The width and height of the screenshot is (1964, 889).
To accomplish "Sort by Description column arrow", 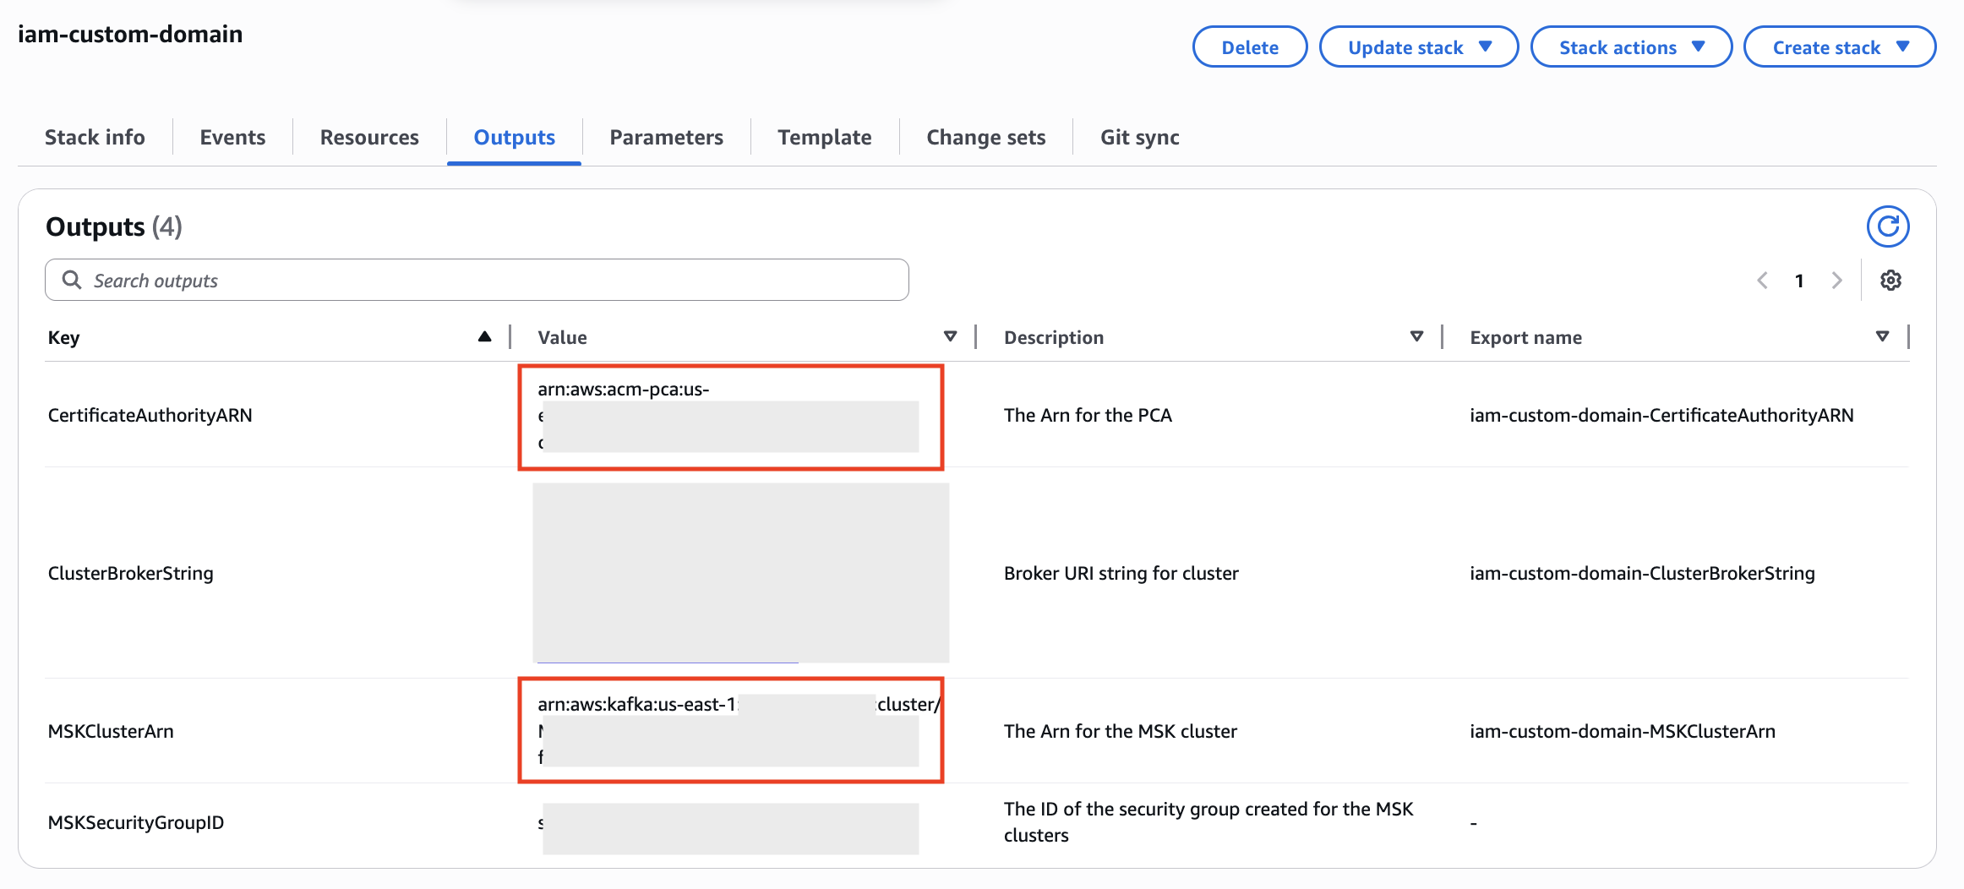I will pyautogui.click(x=1416, y=337).
